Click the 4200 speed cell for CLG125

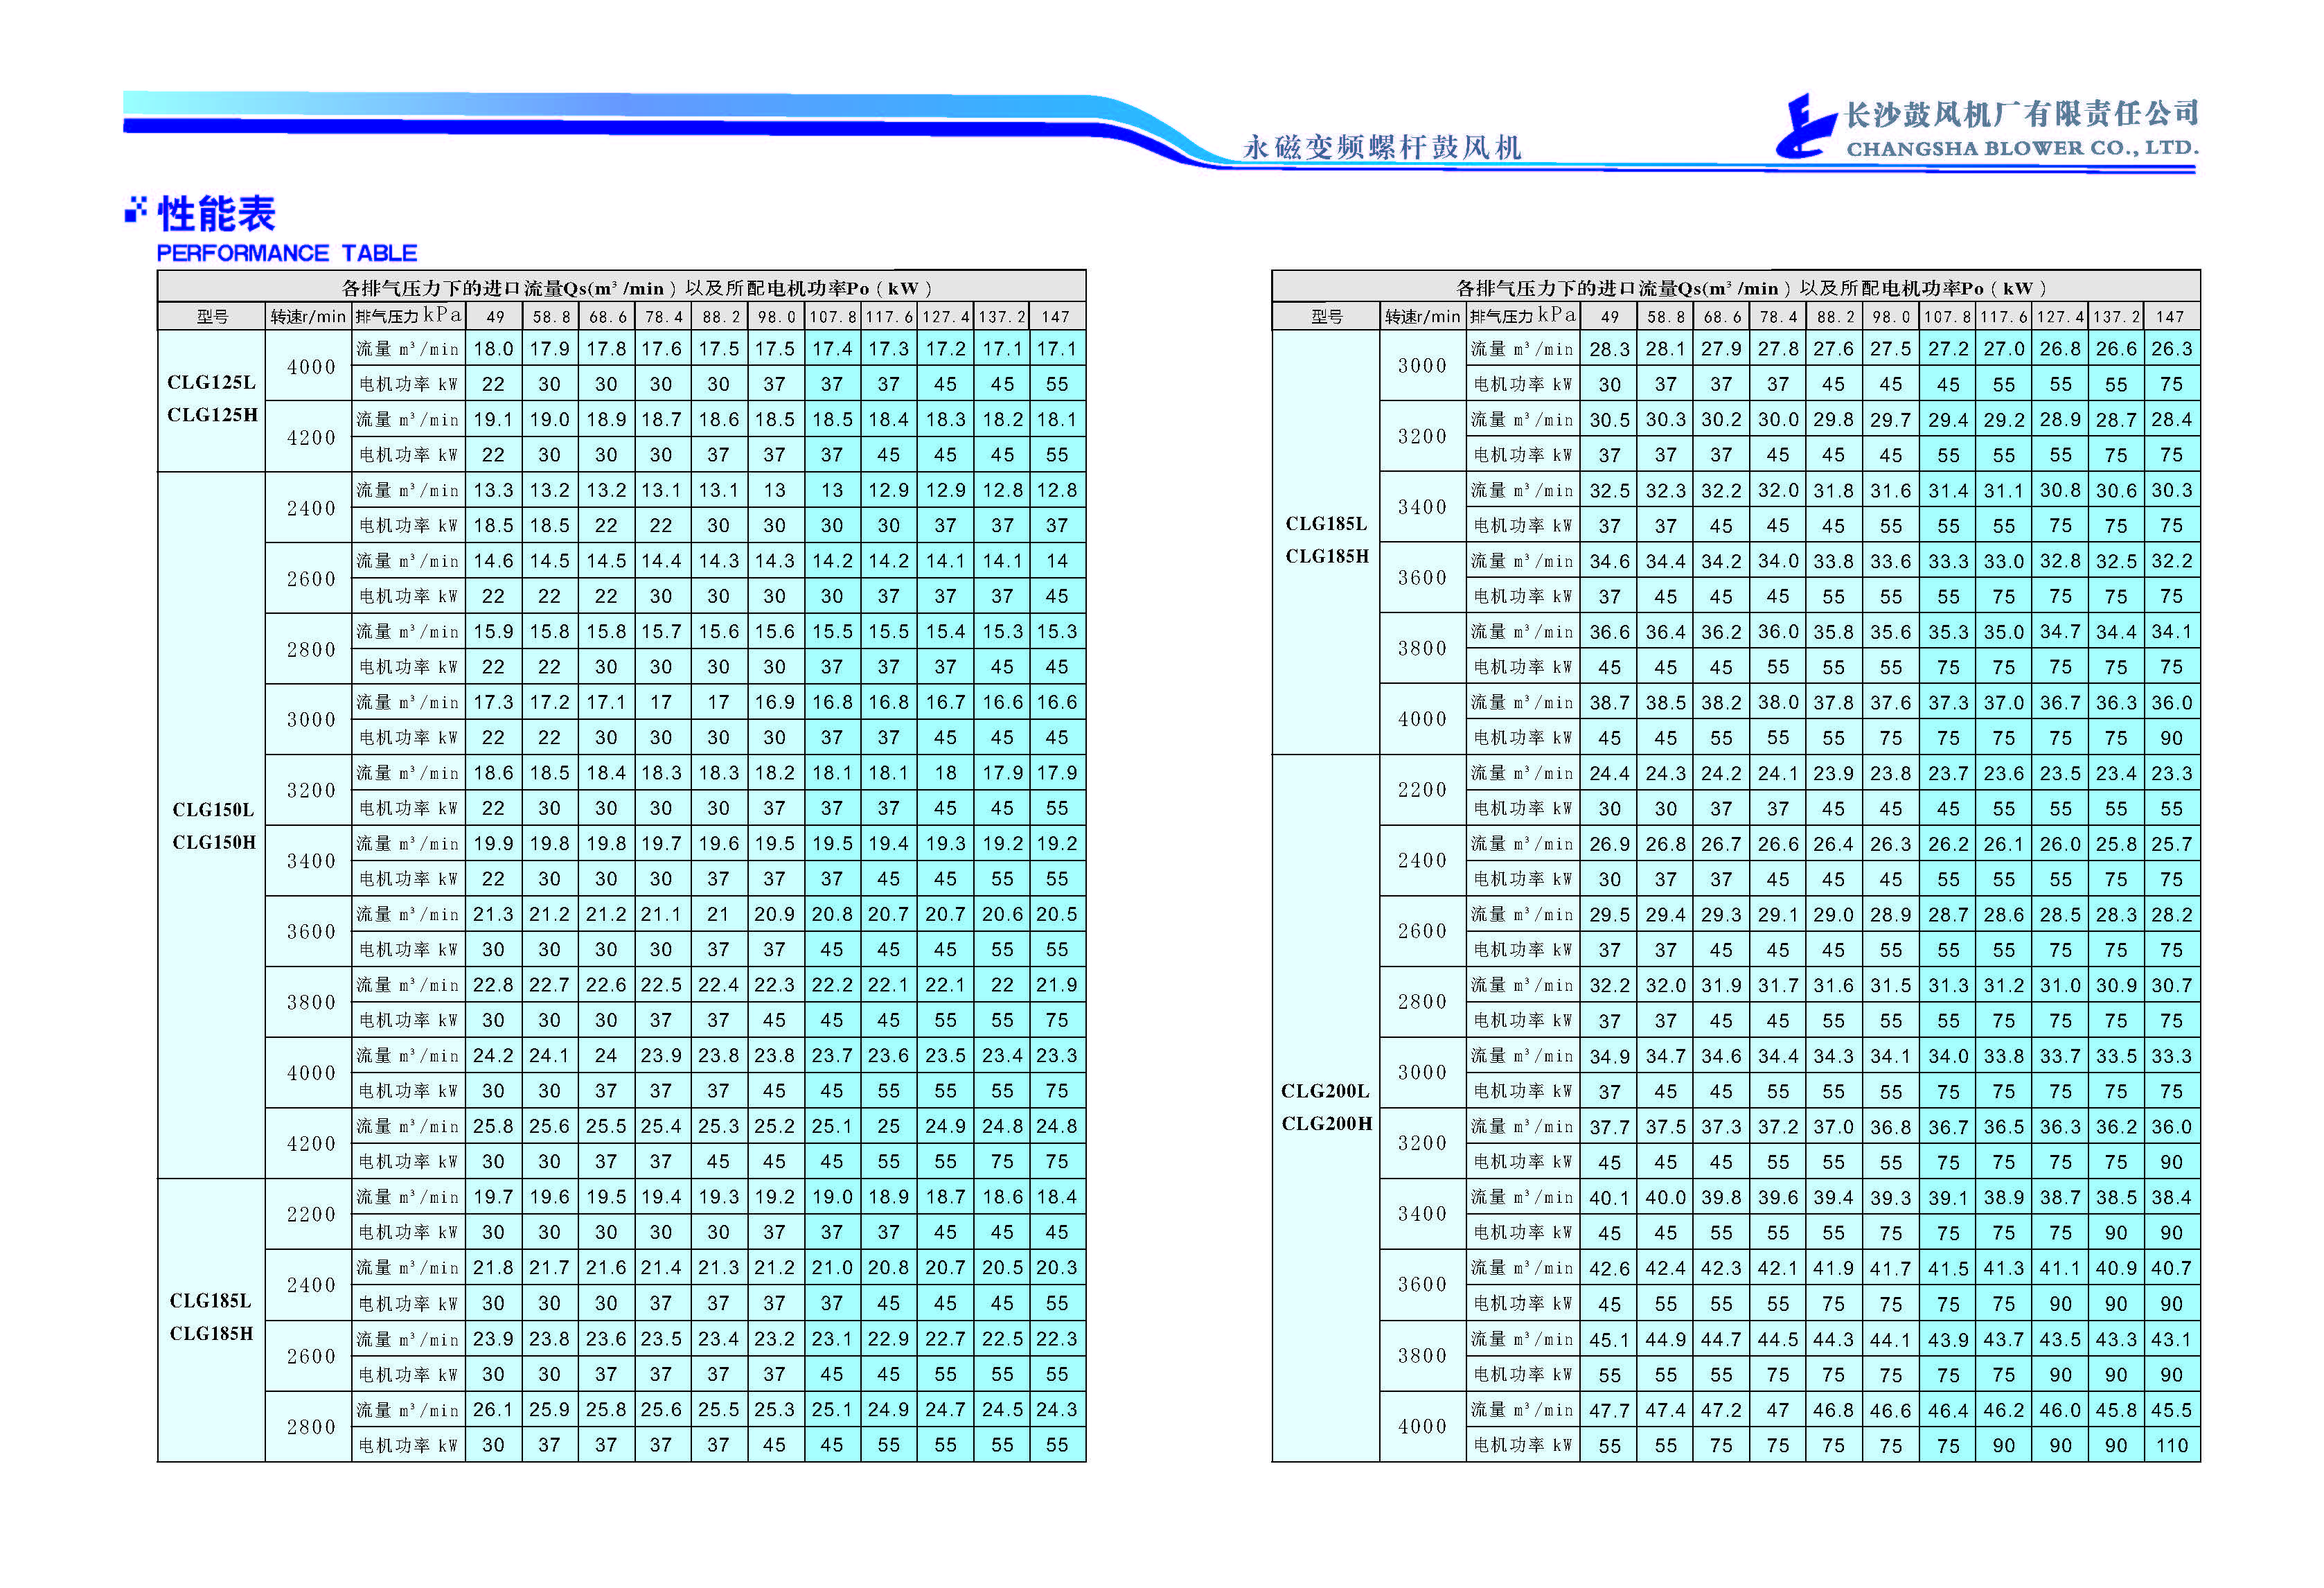tap(311, 437)
